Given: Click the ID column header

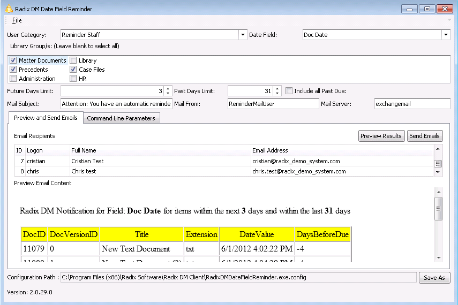Looking at the screenshot, I should pyautogui.click(x=20, y=150).
